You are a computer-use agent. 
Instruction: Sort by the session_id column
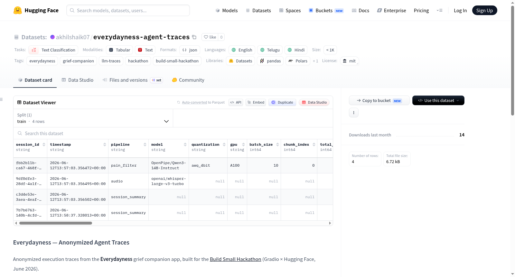point(44,144)
